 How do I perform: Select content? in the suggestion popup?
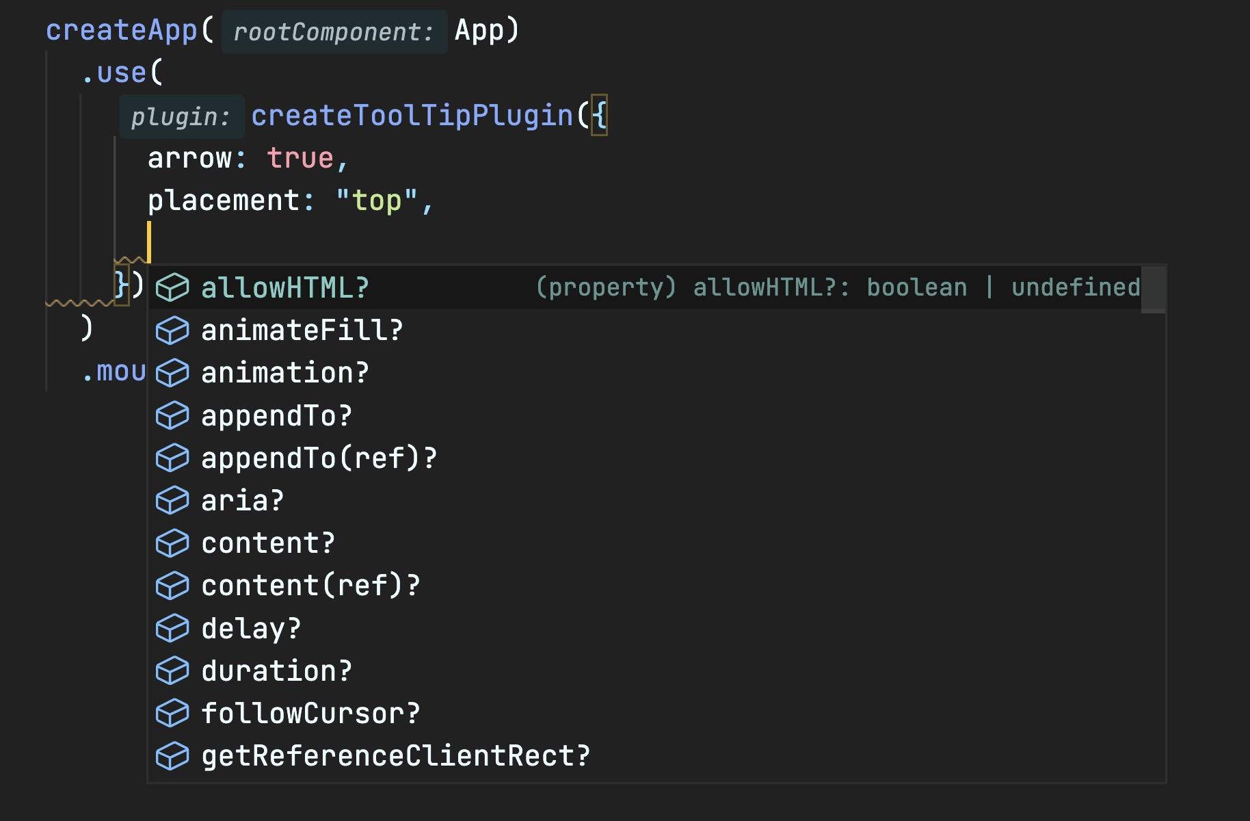click(x=268, y=544)
